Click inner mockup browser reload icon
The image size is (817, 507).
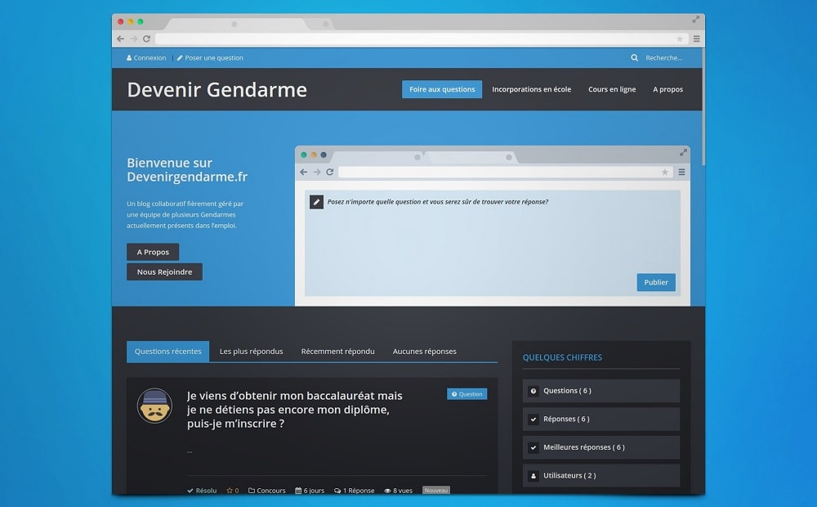point(330,172)
